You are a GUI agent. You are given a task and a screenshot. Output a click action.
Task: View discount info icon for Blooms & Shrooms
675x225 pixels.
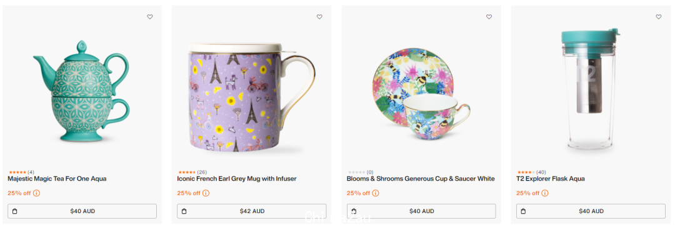pos(376,193)
